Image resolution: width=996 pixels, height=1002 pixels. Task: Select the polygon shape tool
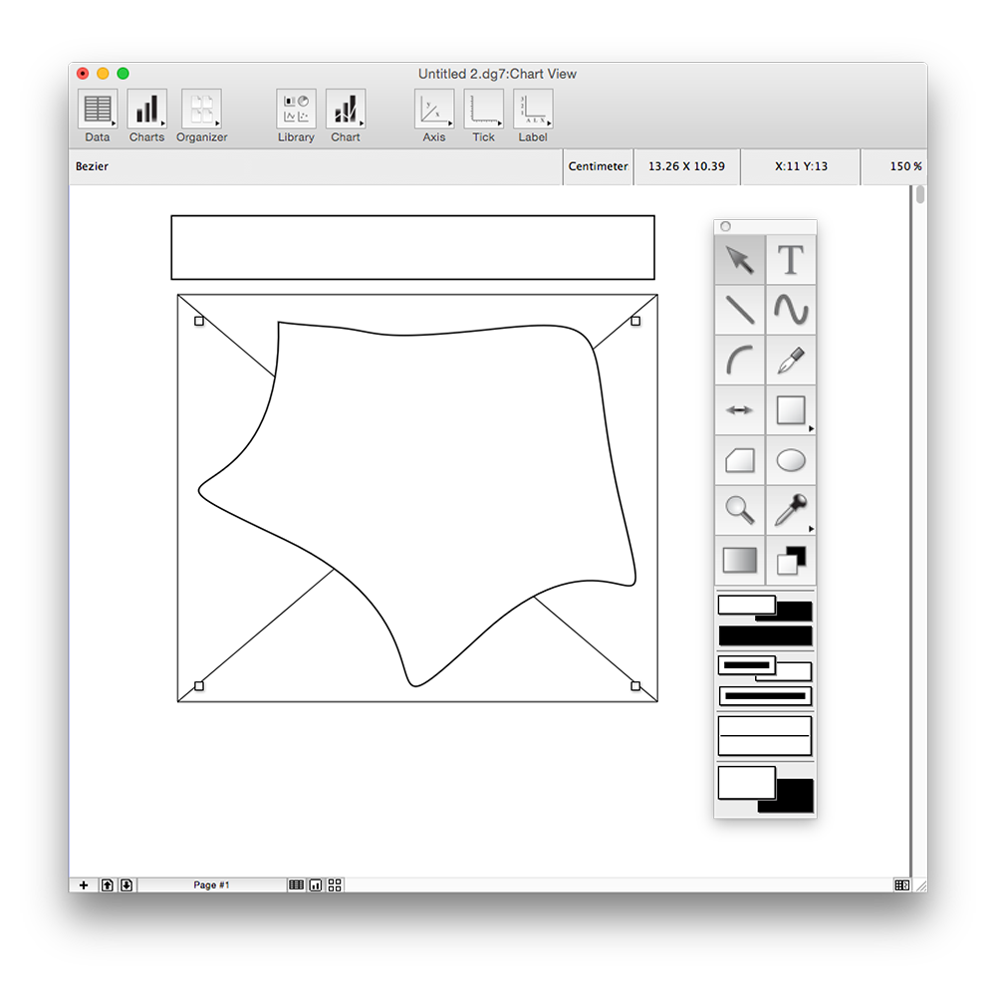(739, 460)
